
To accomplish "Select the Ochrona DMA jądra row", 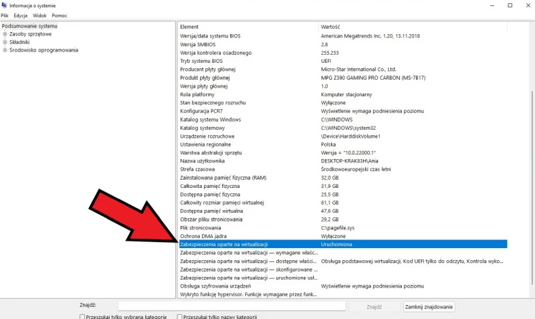I will 342,236.
